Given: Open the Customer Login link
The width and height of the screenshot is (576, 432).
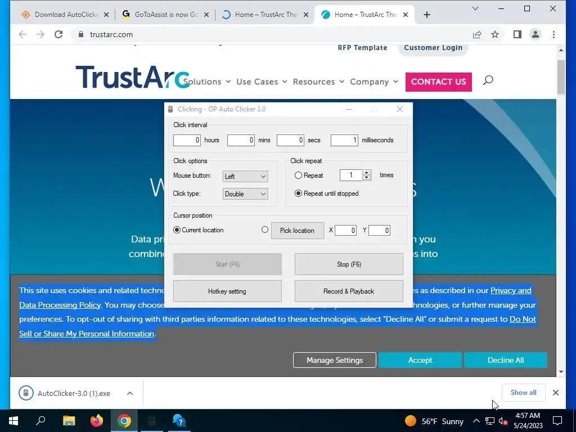Looking at the screenshot, I should pyautogui.click(x=433, y=48).
